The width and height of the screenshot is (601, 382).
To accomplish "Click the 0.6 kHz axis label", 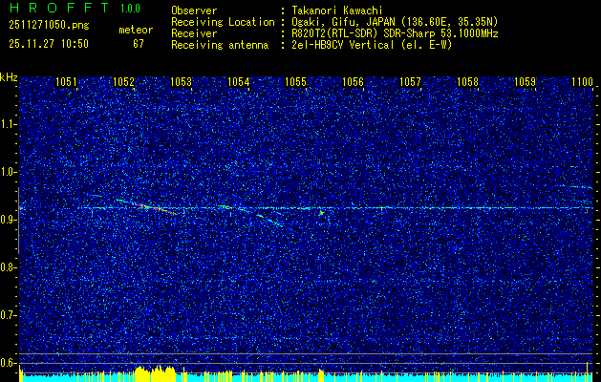I will coord(8,363).
